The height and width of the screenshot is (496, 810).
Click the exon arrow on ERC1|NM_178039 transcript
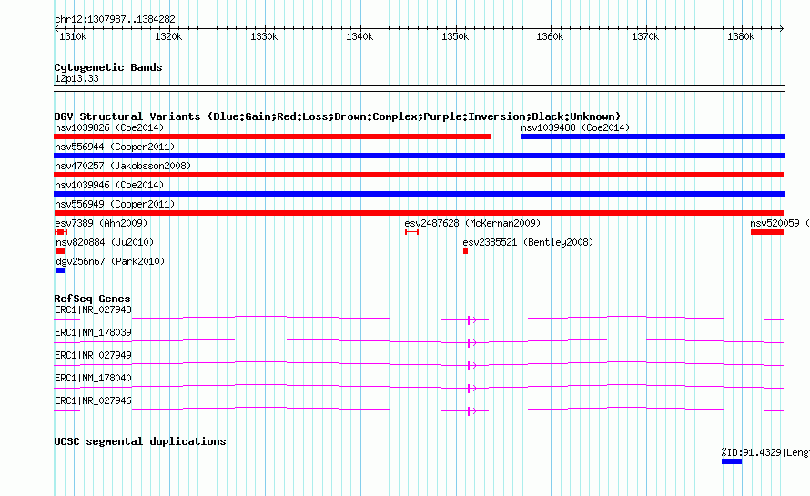[x=471, y=343]
